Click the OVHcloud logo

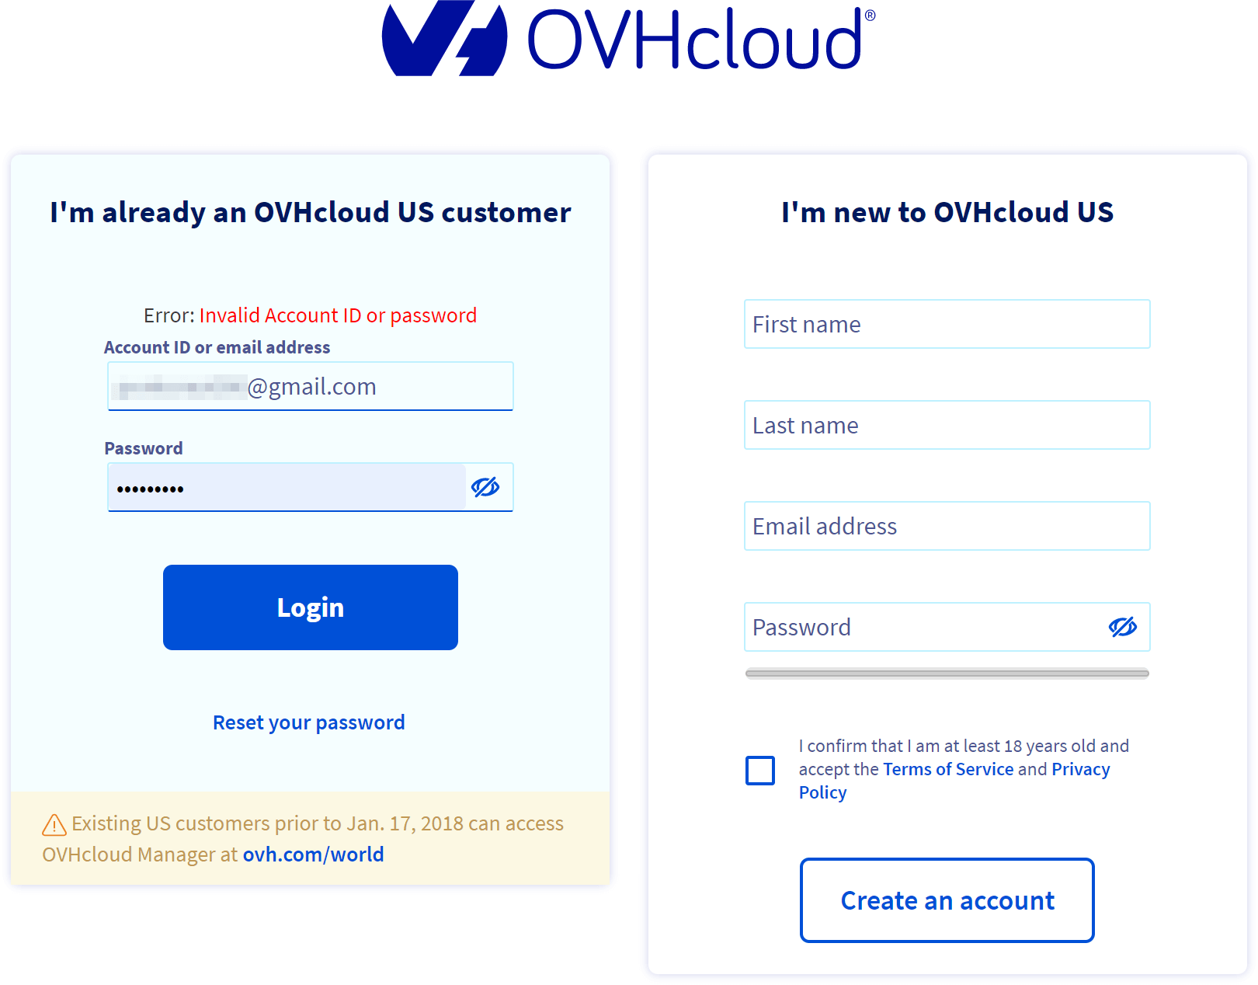tap(628, 39)
